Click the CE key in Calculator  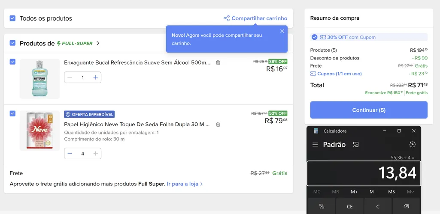pos(350,206)
